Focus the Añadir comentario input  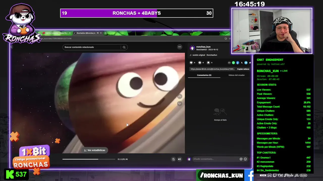coord(216,159)
